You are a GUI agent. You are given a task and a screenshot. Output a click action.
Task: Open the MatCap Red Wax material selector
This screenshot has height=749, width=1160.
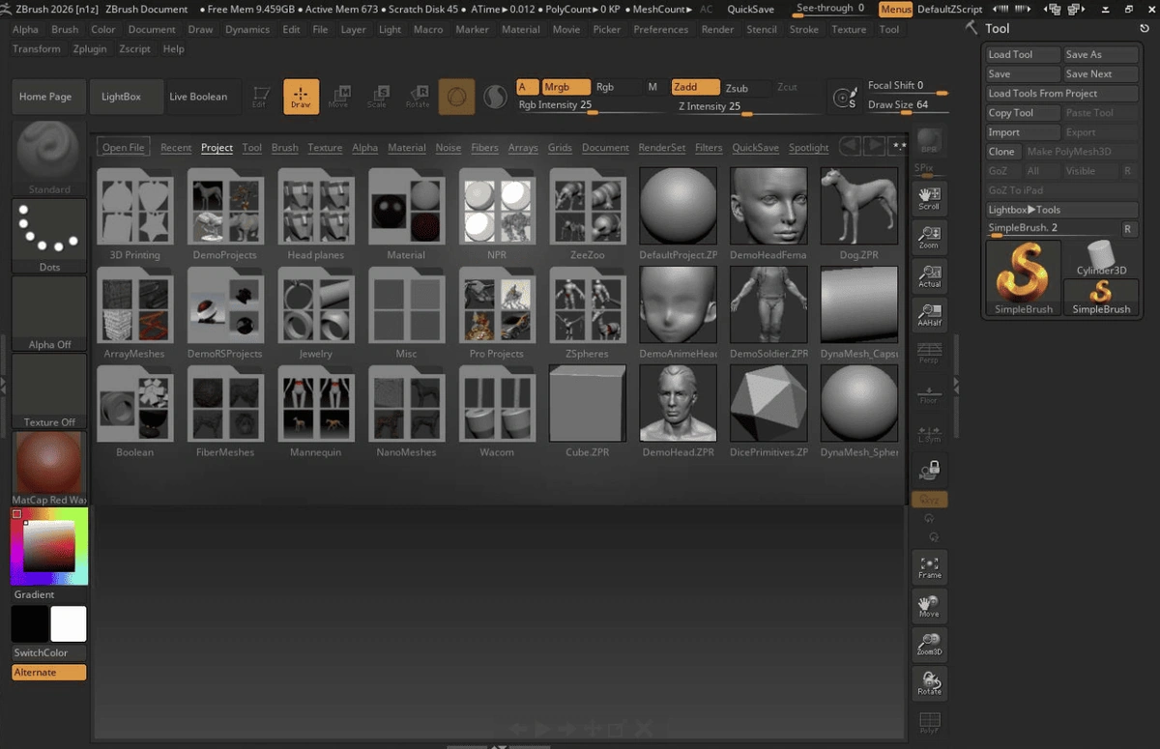click(x=49, y=469)
